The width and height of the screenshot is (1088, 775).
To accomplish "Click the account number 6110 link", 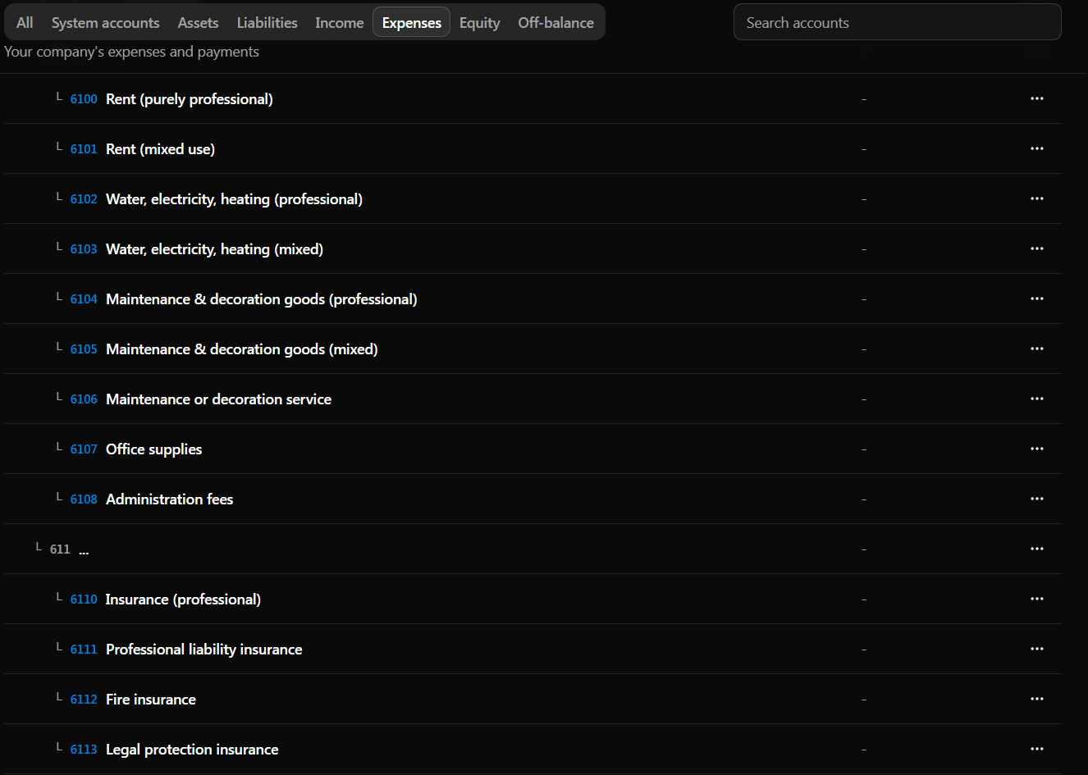I will pos(84,599).
